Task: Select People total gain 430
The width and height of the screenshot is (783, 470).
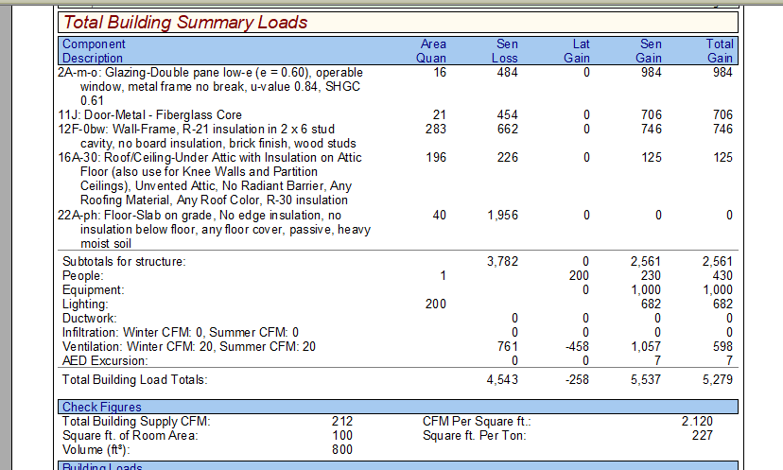Action: 722,276
